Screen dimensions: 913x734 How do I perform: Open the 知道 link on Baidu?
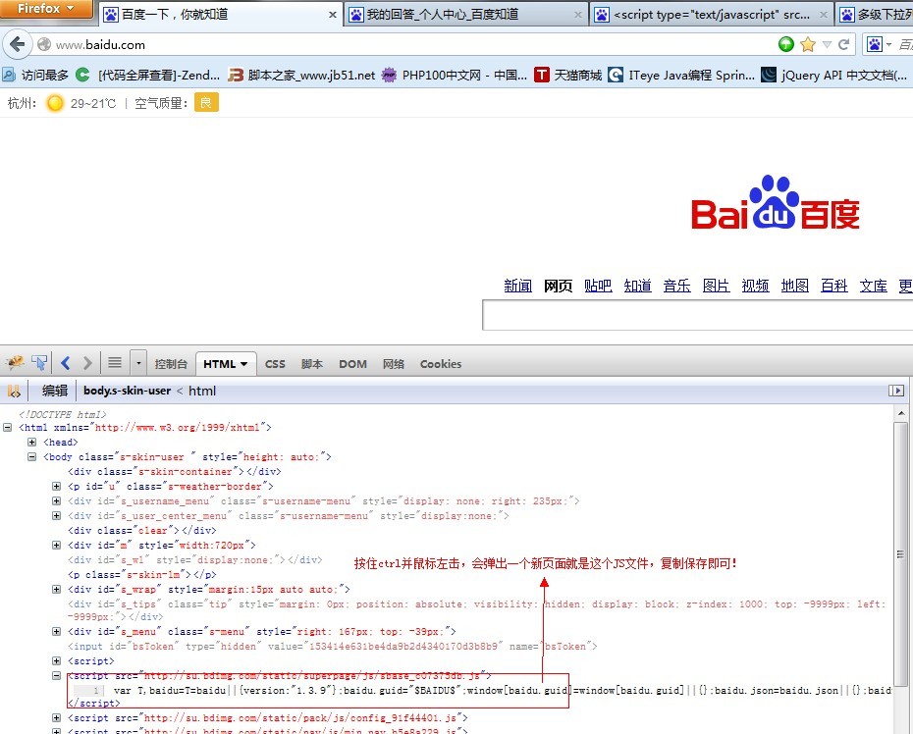coord(637,286)
